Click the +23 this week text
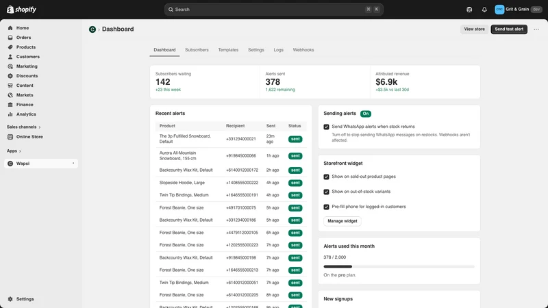 pyautogui.click(x=168, y=90)
